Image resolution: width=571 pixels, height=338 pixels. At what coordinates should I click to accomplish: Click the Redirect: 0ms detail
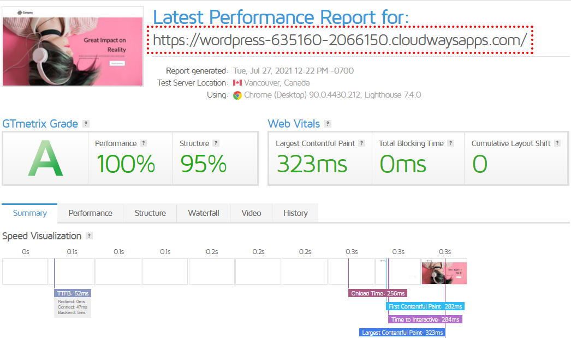tap(72, 301)
